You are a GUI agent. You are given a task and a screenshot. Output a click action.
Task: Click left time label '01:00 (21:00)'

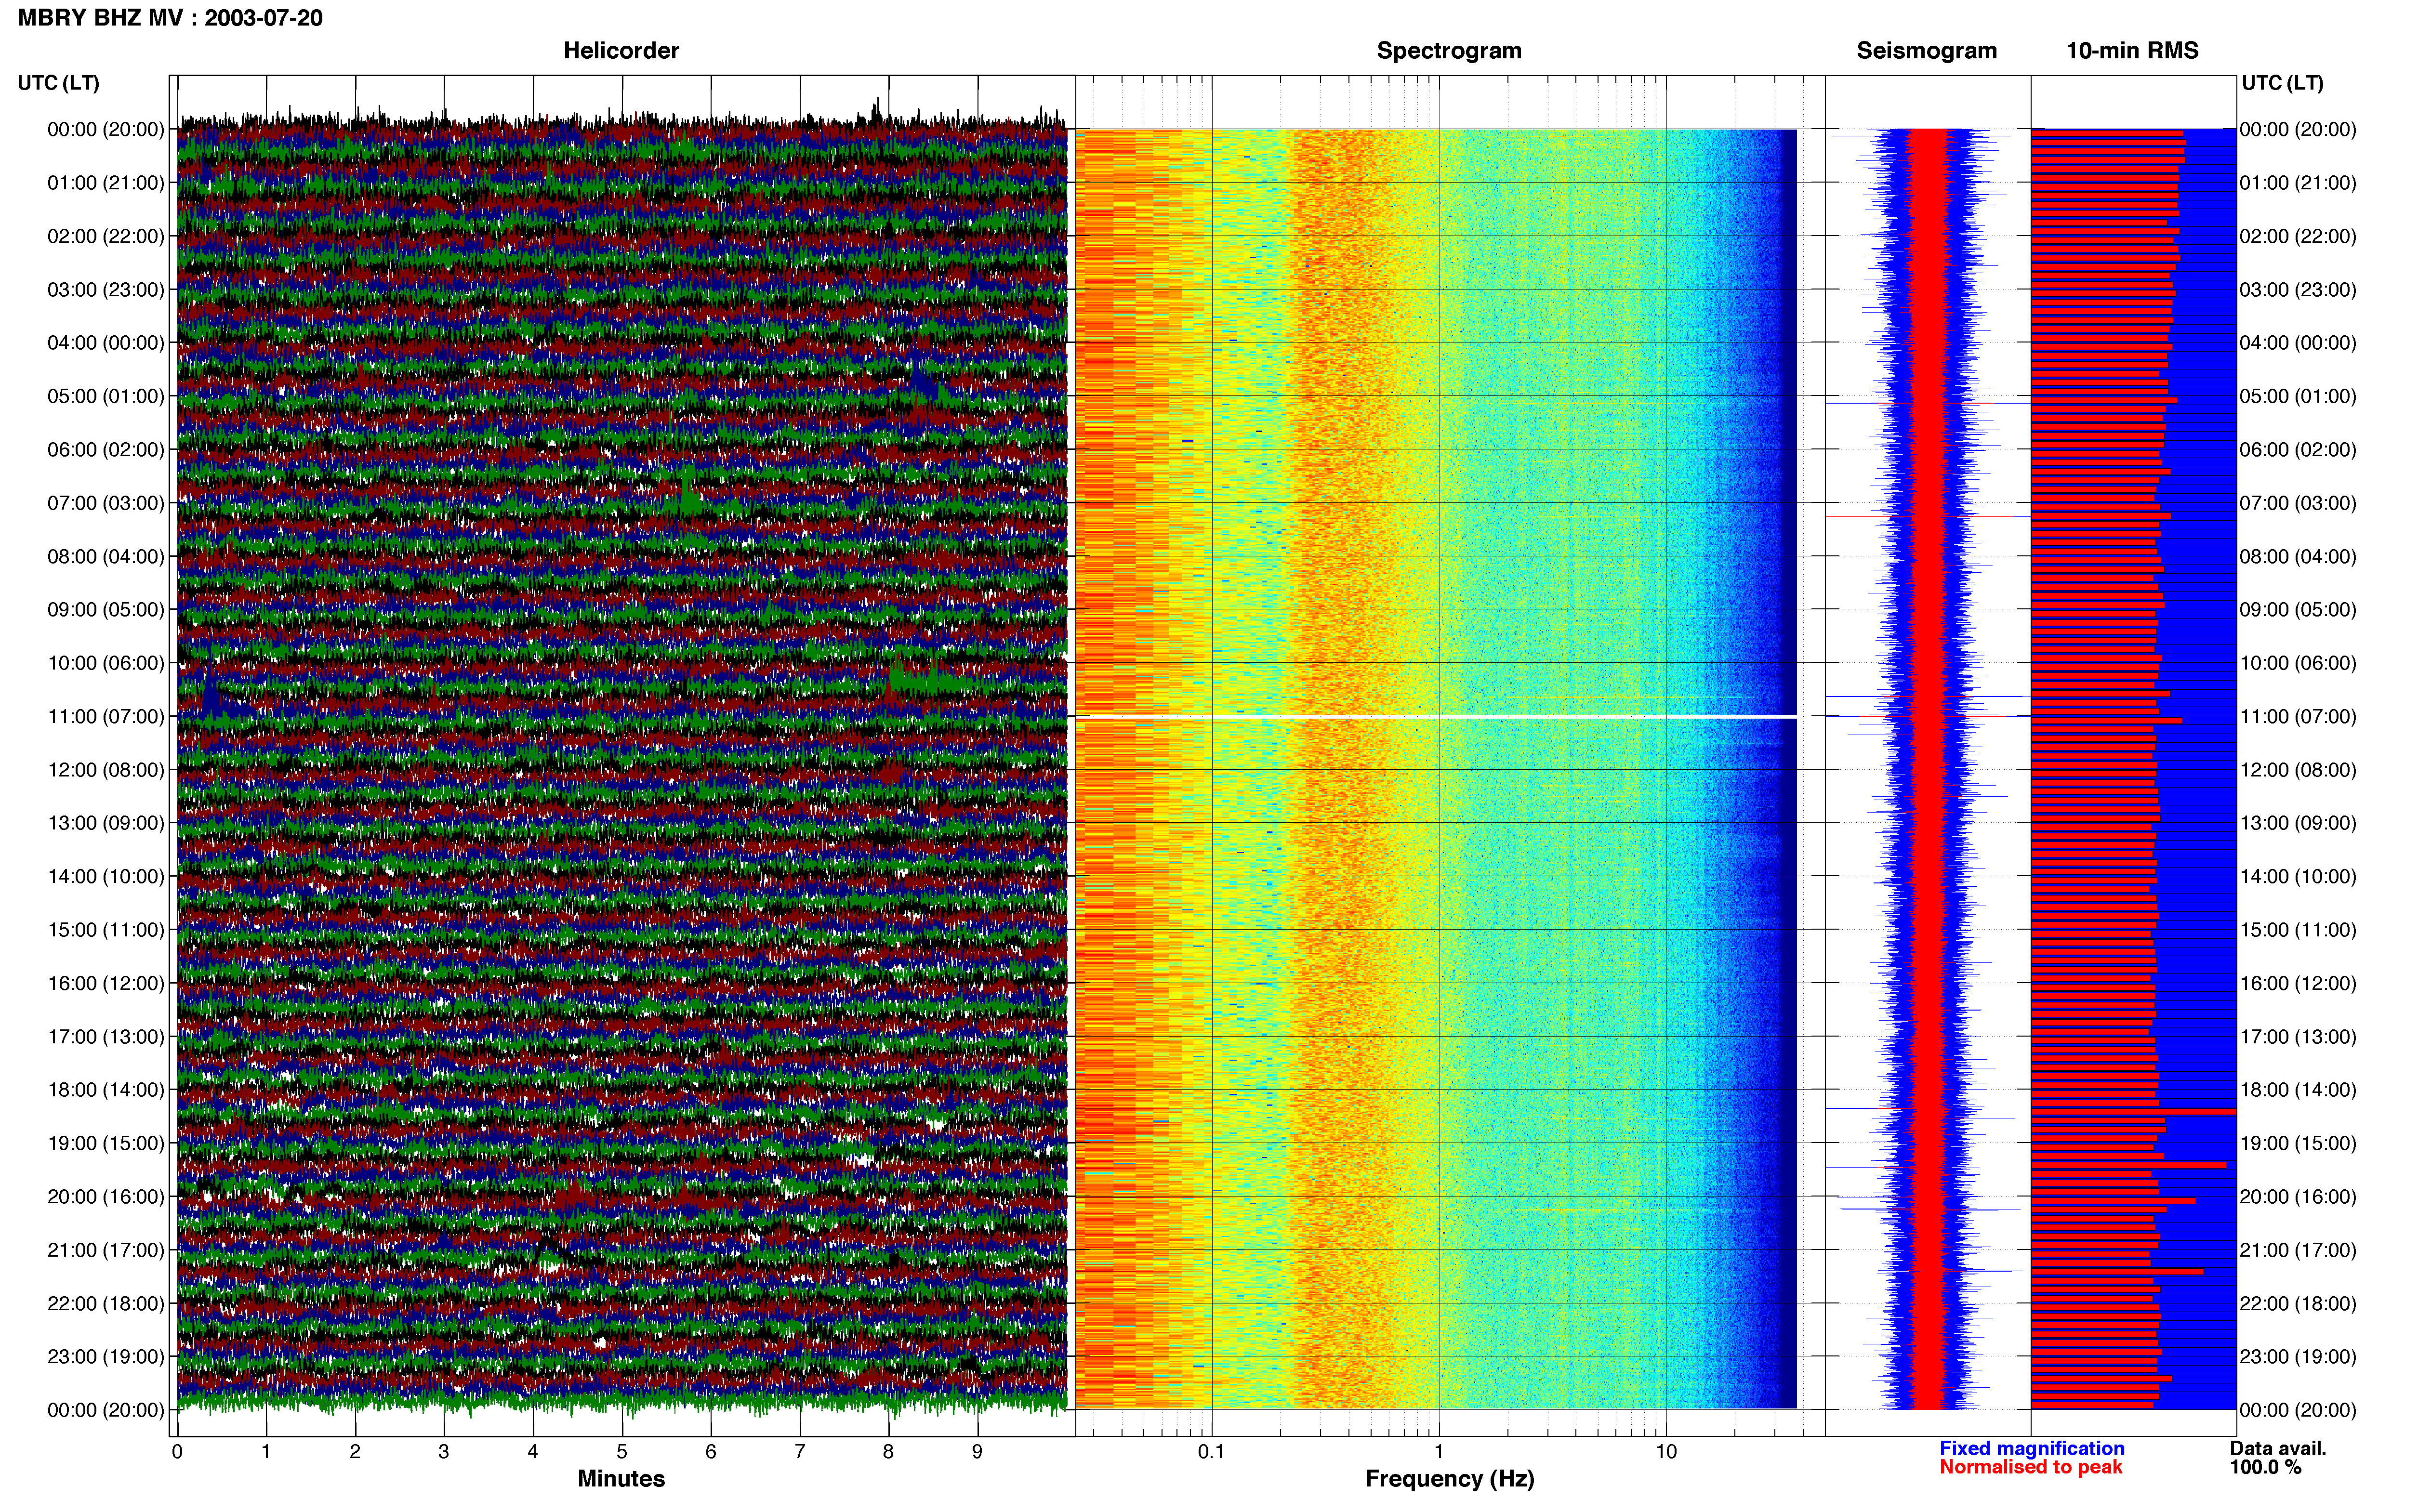pyautogui.click(x=106, y=183)
